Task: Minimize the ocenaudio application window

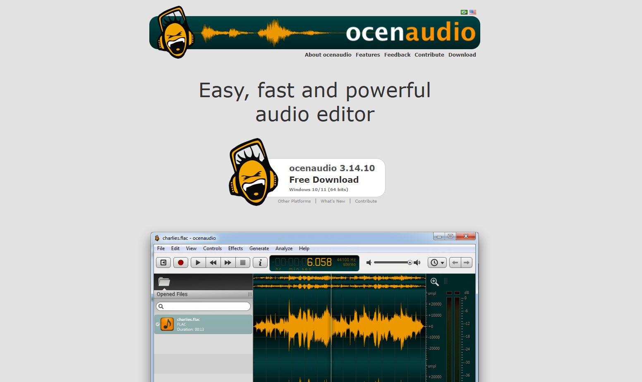Action: (x=439, y=236)
